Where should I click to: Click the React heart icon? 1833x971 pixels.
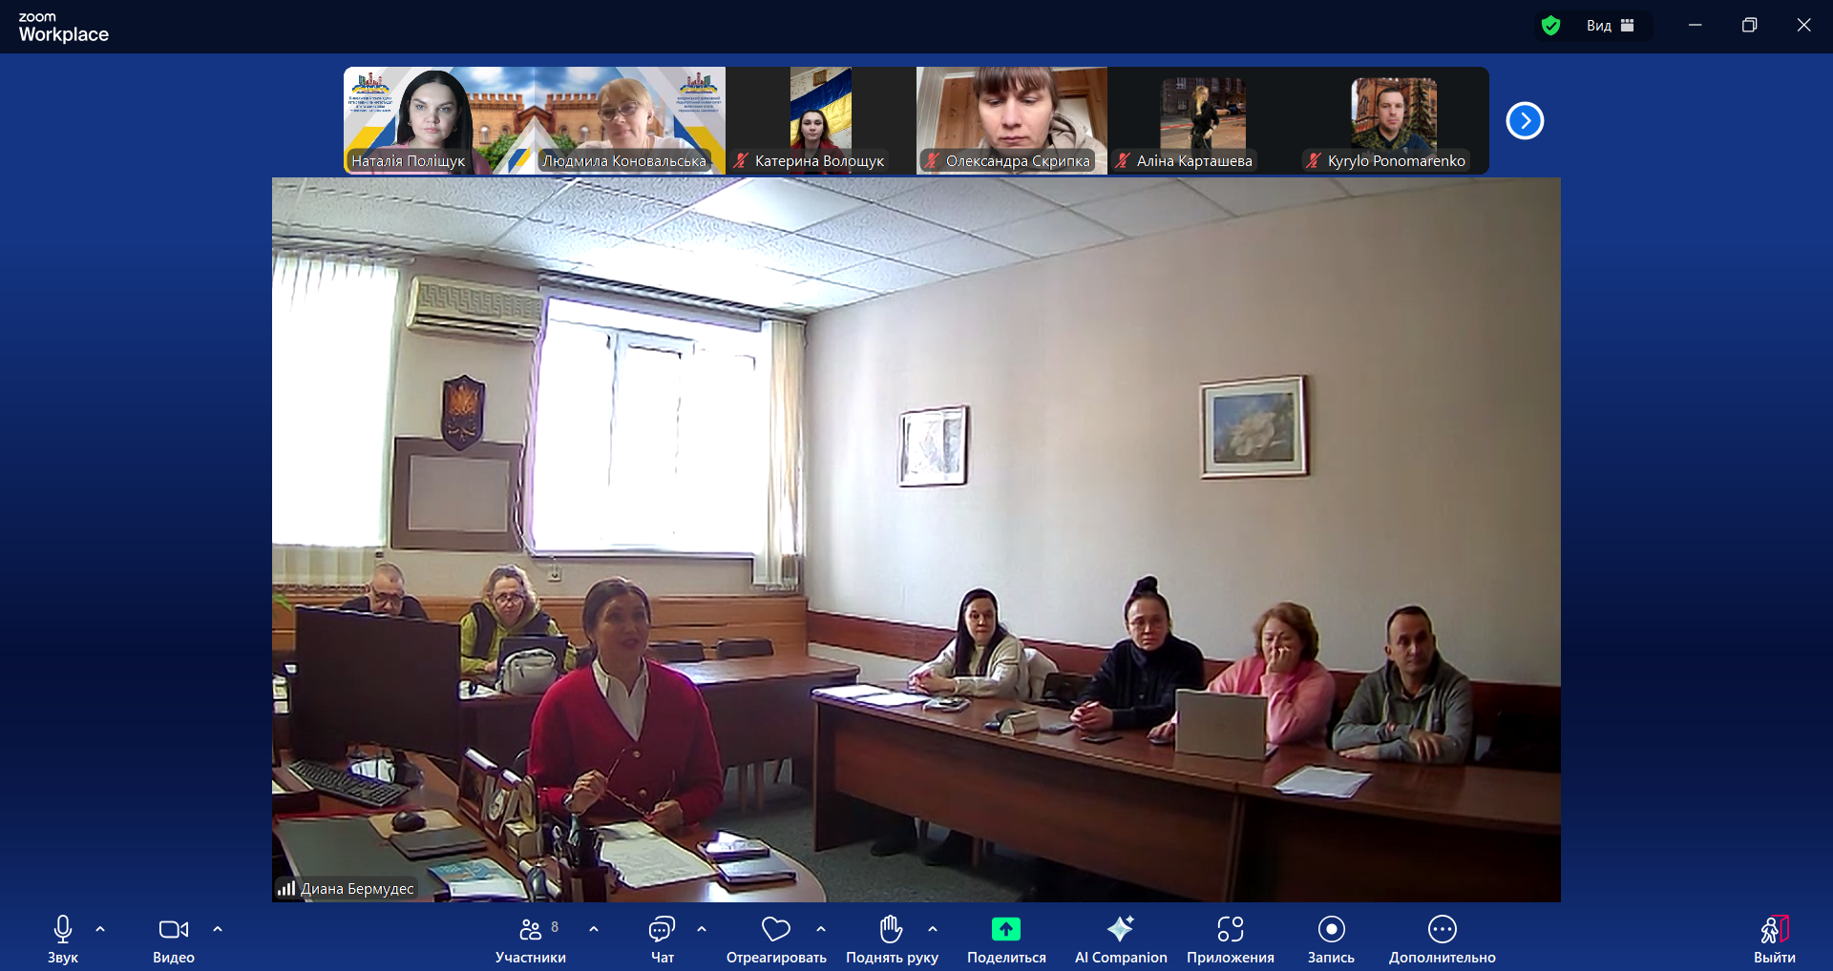pos(775,929)
